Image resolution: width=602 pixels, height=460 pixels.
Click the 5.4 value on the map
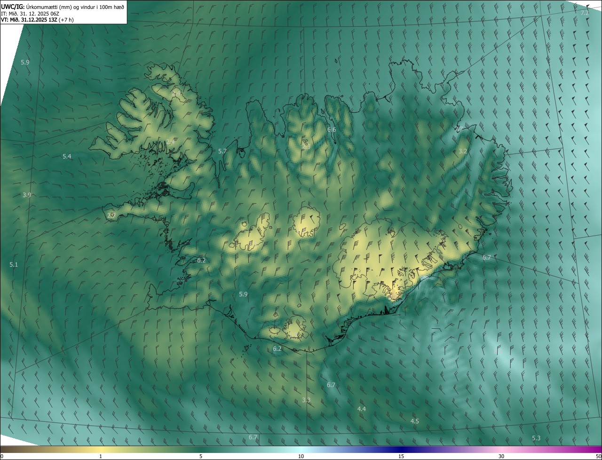point(67,156)
